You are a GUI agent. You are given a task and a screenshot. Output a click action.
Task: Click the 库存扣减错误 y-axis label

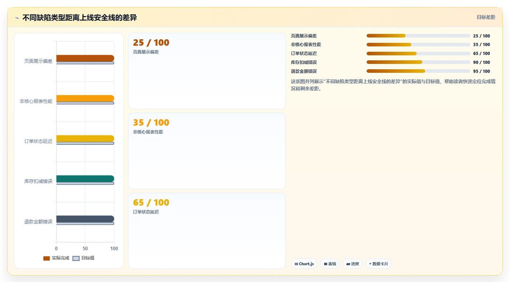pyautogui.click(x=38, y=181)
